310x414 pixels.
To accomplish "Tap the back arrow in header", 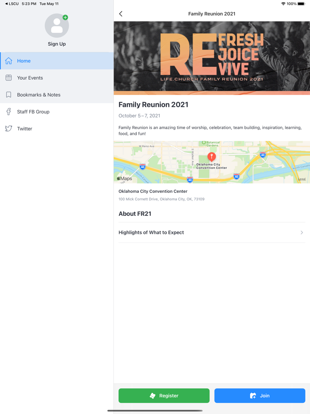I will (x=121, y=14).
